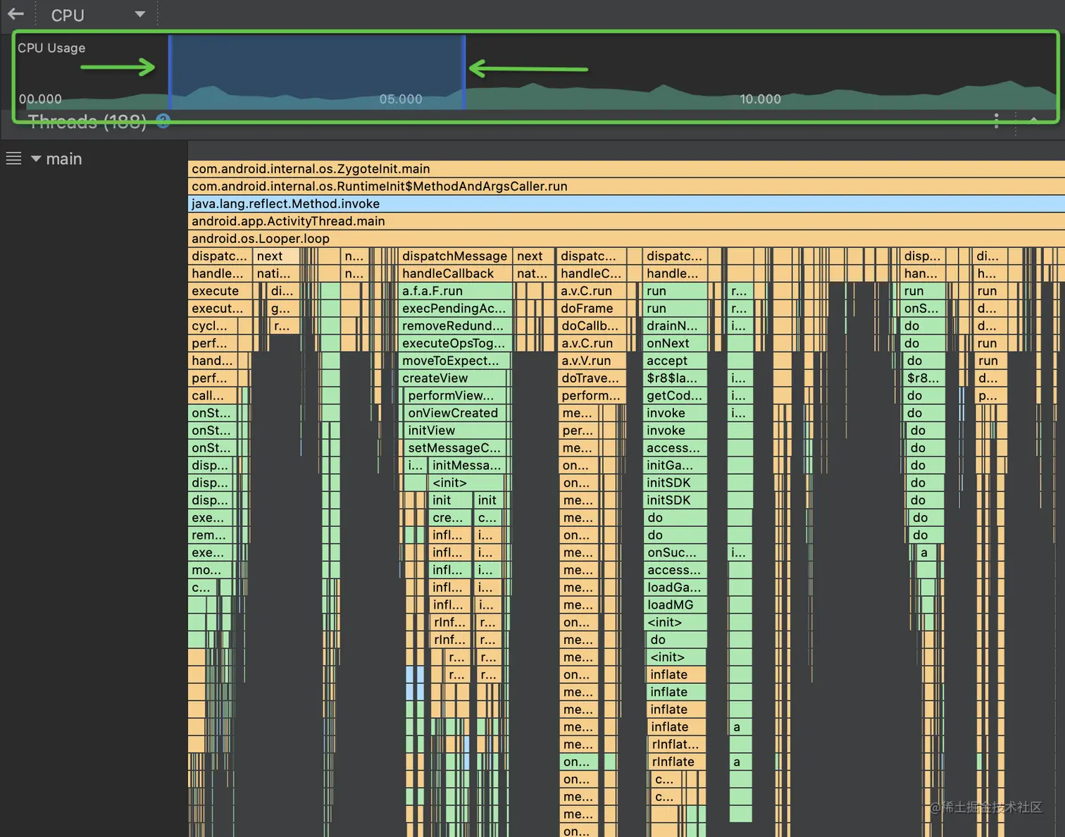Select the android.os.Looper.loop frame
The height and width of the screenshot is (837, 1065).
point(626,239)
